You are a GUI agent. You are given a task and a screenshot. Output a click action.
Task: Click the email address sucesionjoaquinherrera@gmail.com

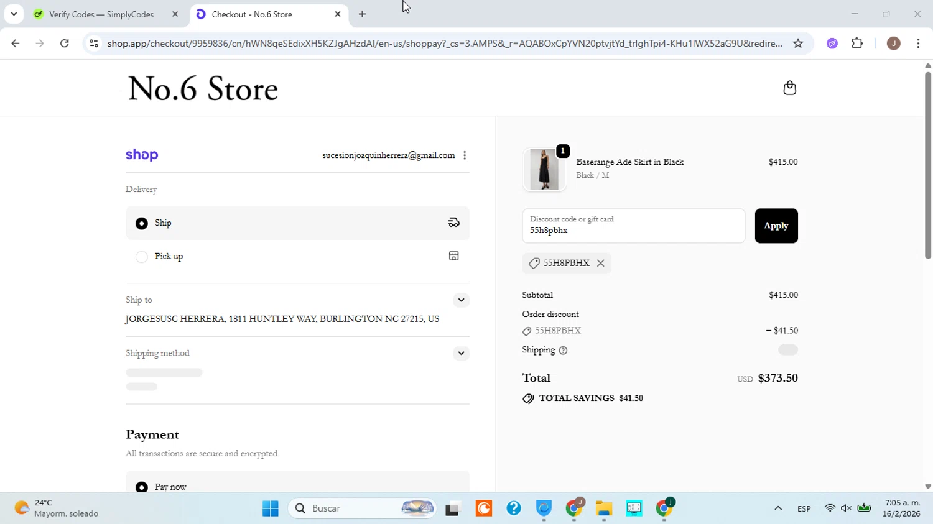coord(388,155)
